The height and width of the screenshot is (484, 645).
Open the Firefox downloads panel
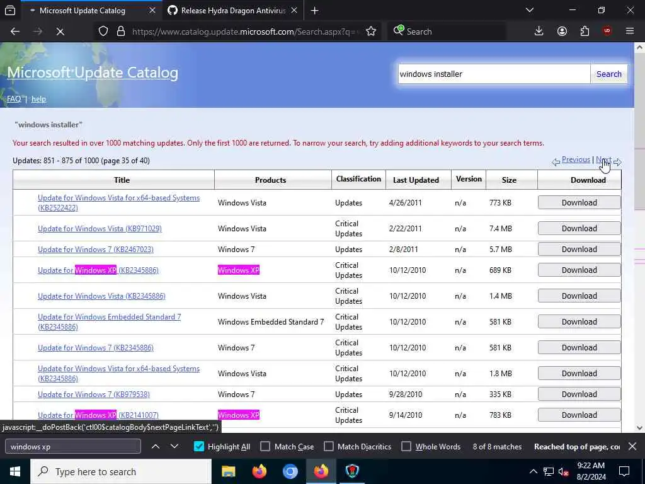coord(539,32)
